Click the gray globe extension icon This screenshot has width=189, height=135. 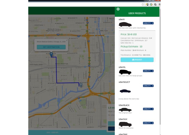tap(155, 4)
